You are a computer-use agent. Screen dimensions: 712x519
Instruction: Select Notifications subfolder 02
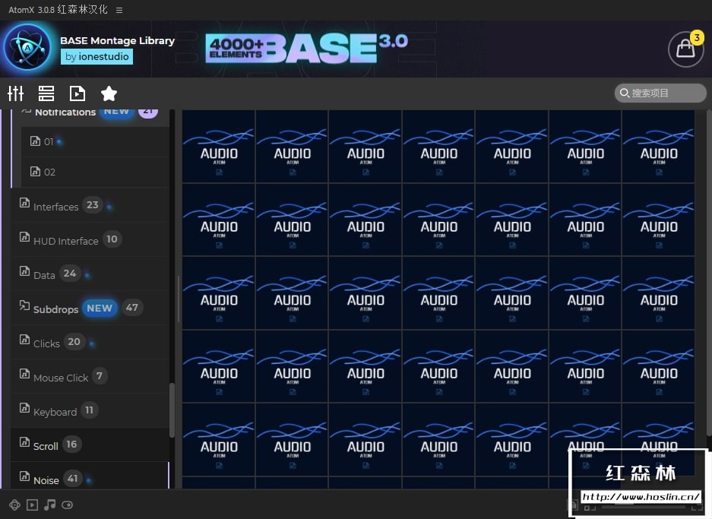(95, 172)
